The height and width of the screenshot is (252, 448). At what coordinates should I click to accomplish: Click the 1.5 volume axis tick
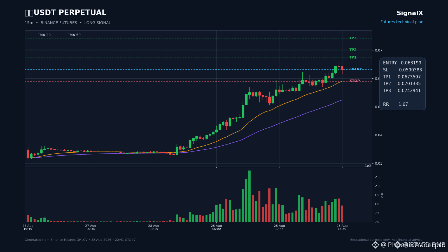(x=377, y=195)
